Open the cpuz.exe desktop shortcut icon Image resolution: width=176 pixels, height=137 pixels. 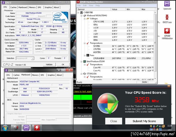tap(167, 4)
